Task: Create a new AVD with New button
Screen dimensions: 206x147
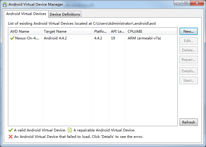Action: click(189, 31)
